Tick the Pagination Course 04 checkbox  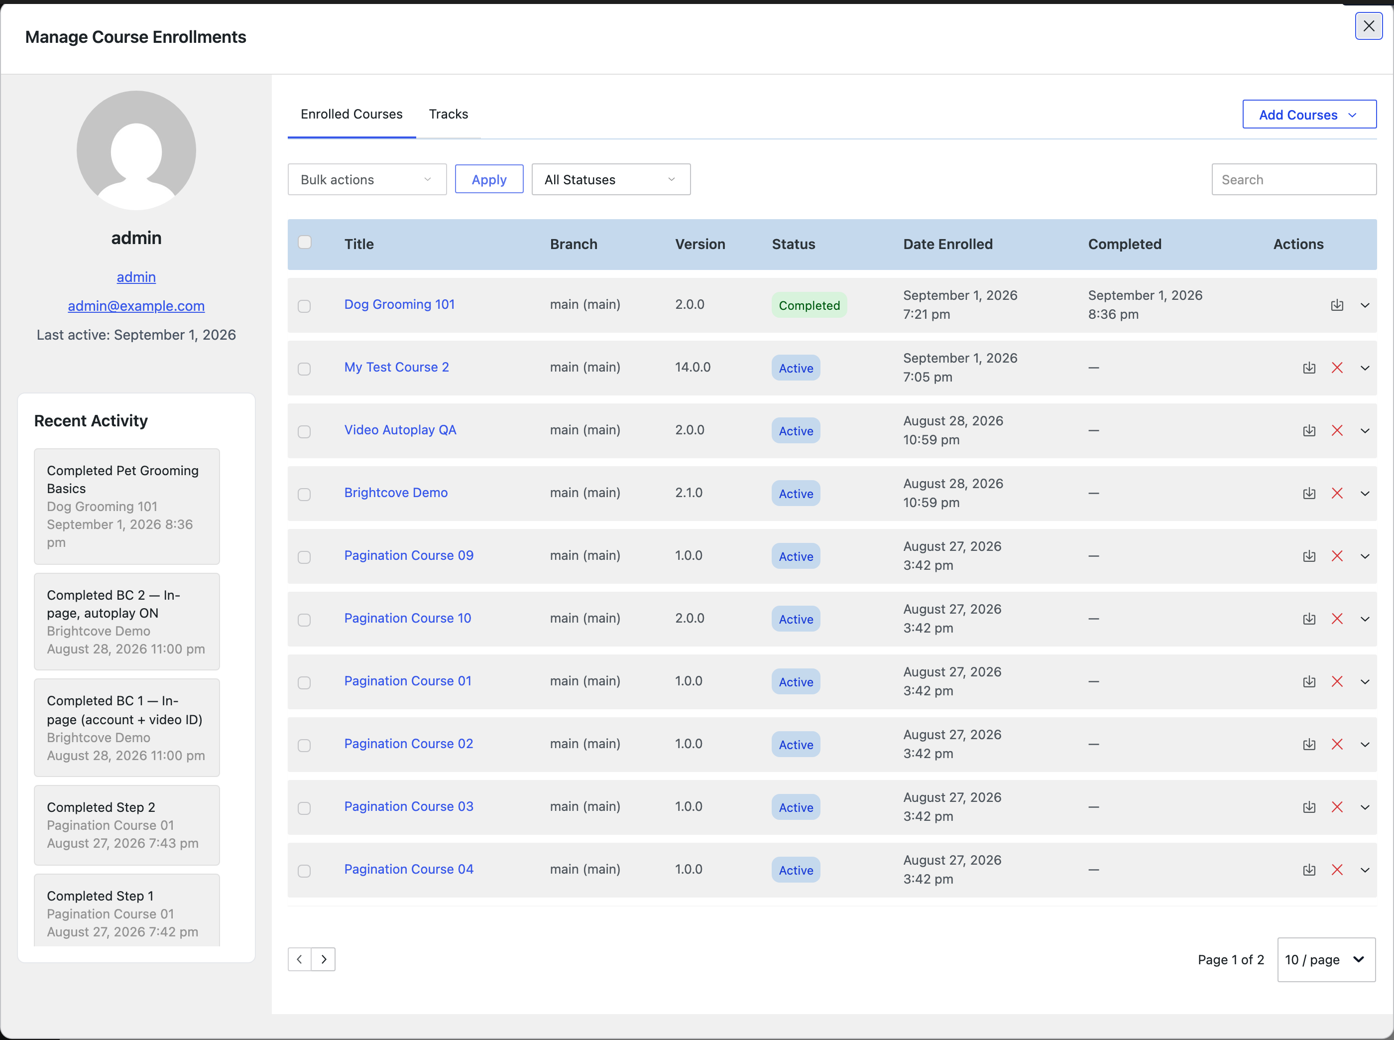click(305, 871)
